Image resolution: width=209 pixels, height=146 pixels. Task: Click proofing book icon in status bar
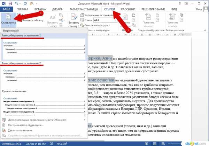pyautogui.click(x=51, y=144)
